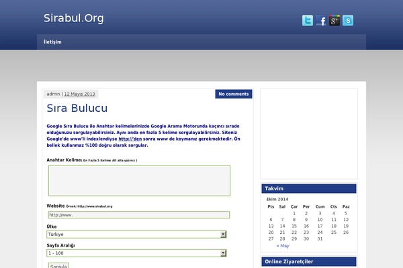The height and width of the screenshot is (268, 403).
Task: Select day 1 in the calendar
Action: [x=294, y=213]
